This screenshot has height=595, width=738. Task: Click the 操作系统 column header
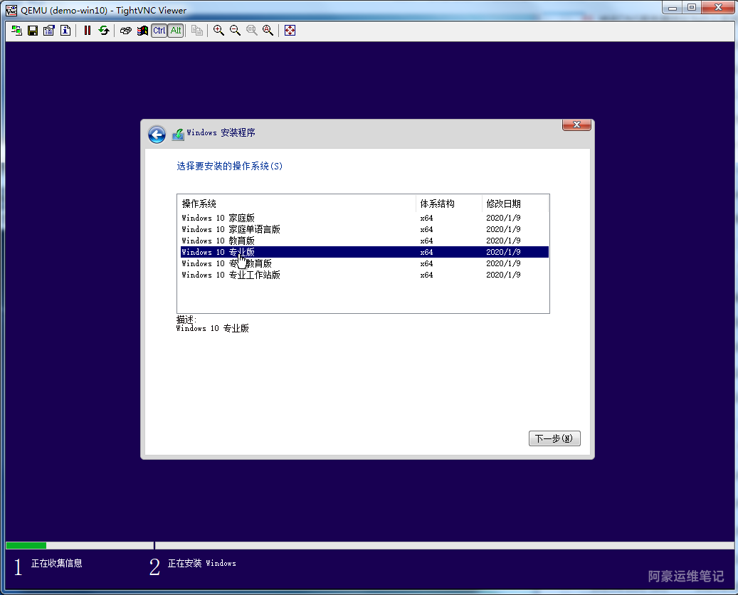click(297, 204)
